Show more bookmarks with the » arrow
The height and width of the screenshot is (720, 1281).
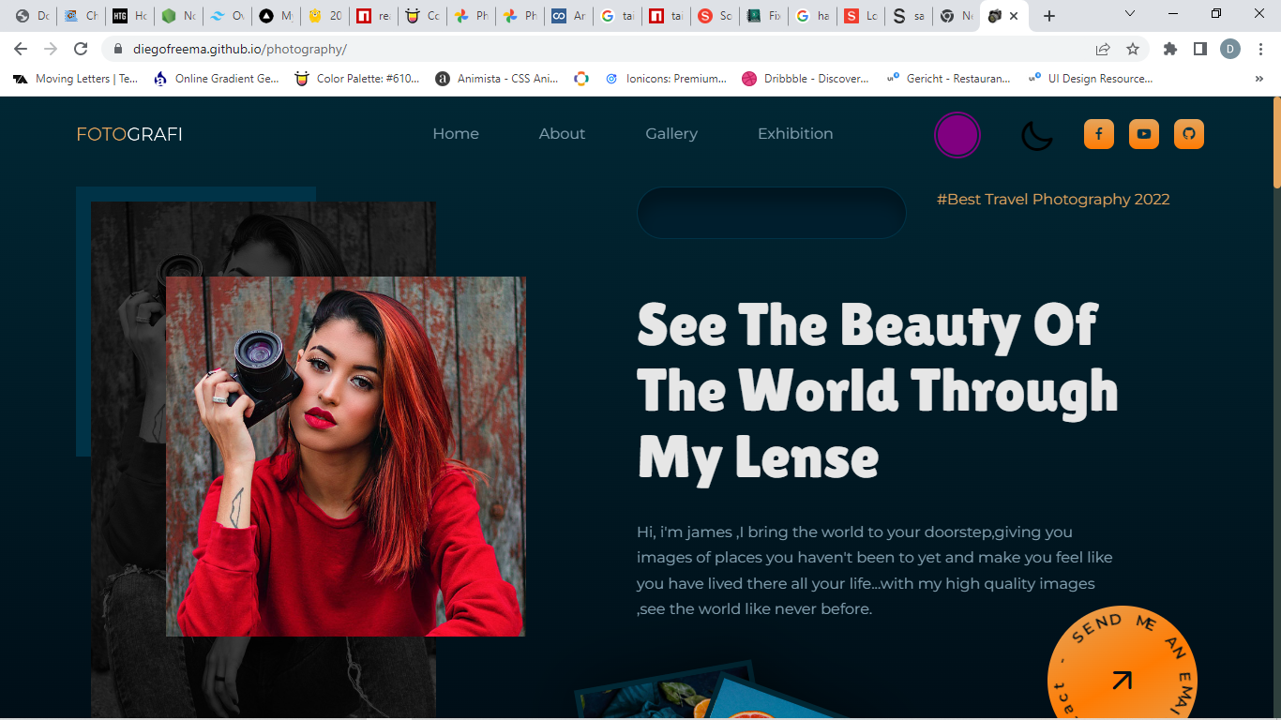click(1258, 79)
